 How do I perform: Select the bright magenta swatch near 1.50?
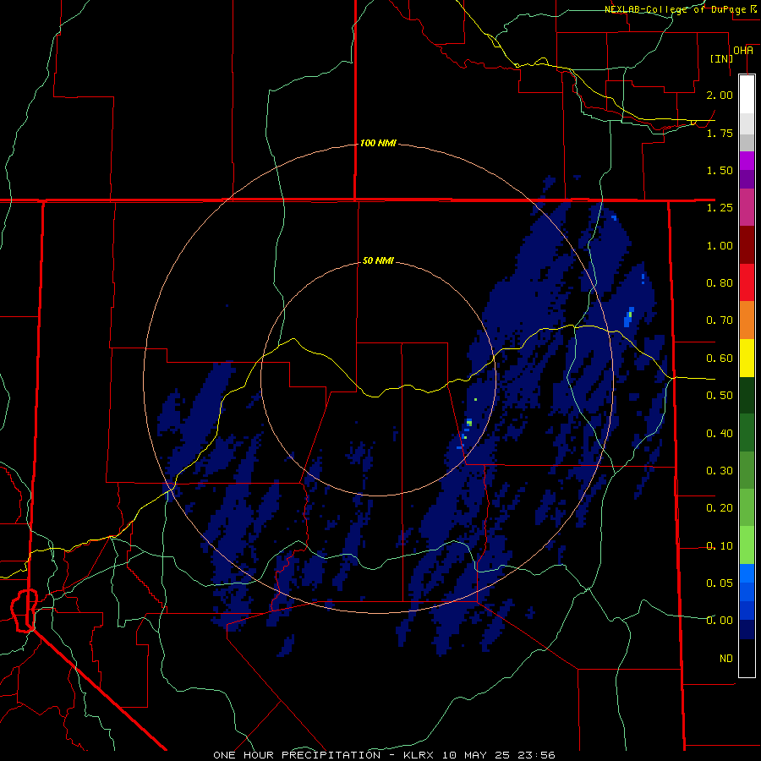(747, 161)
